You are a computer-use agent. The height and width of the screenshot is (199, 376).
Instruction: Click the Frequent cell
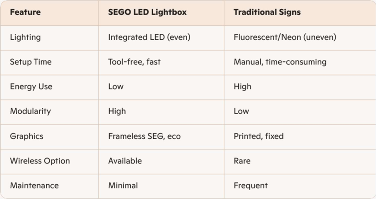pos(250,185)
